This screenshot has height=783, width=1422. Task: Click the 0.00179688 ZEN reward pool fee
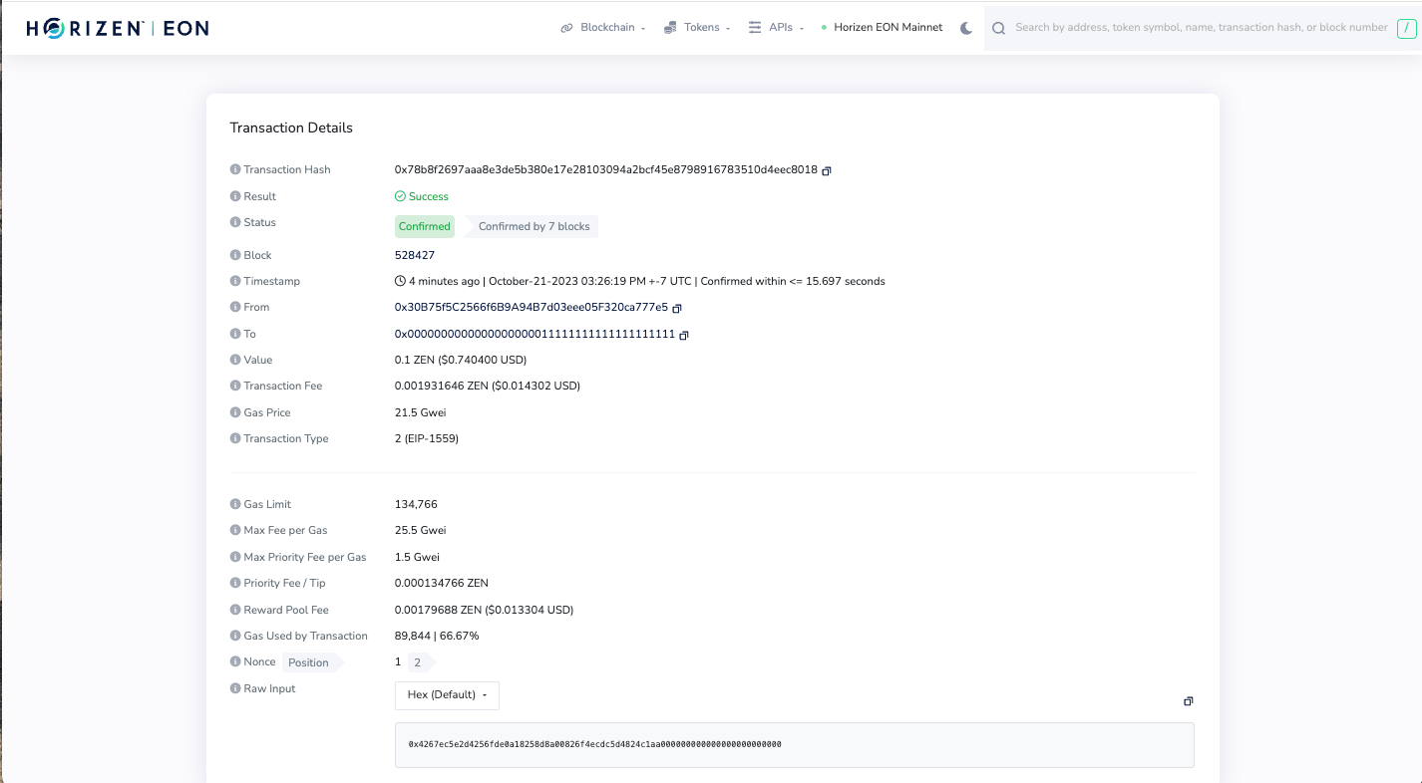point(484,610)
